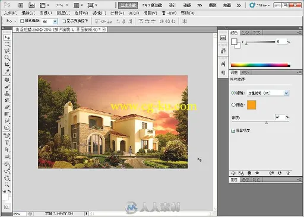This screenshot has width=304, height=217.
Task: Select the Eyedropper tool
Action: point(7,71)
